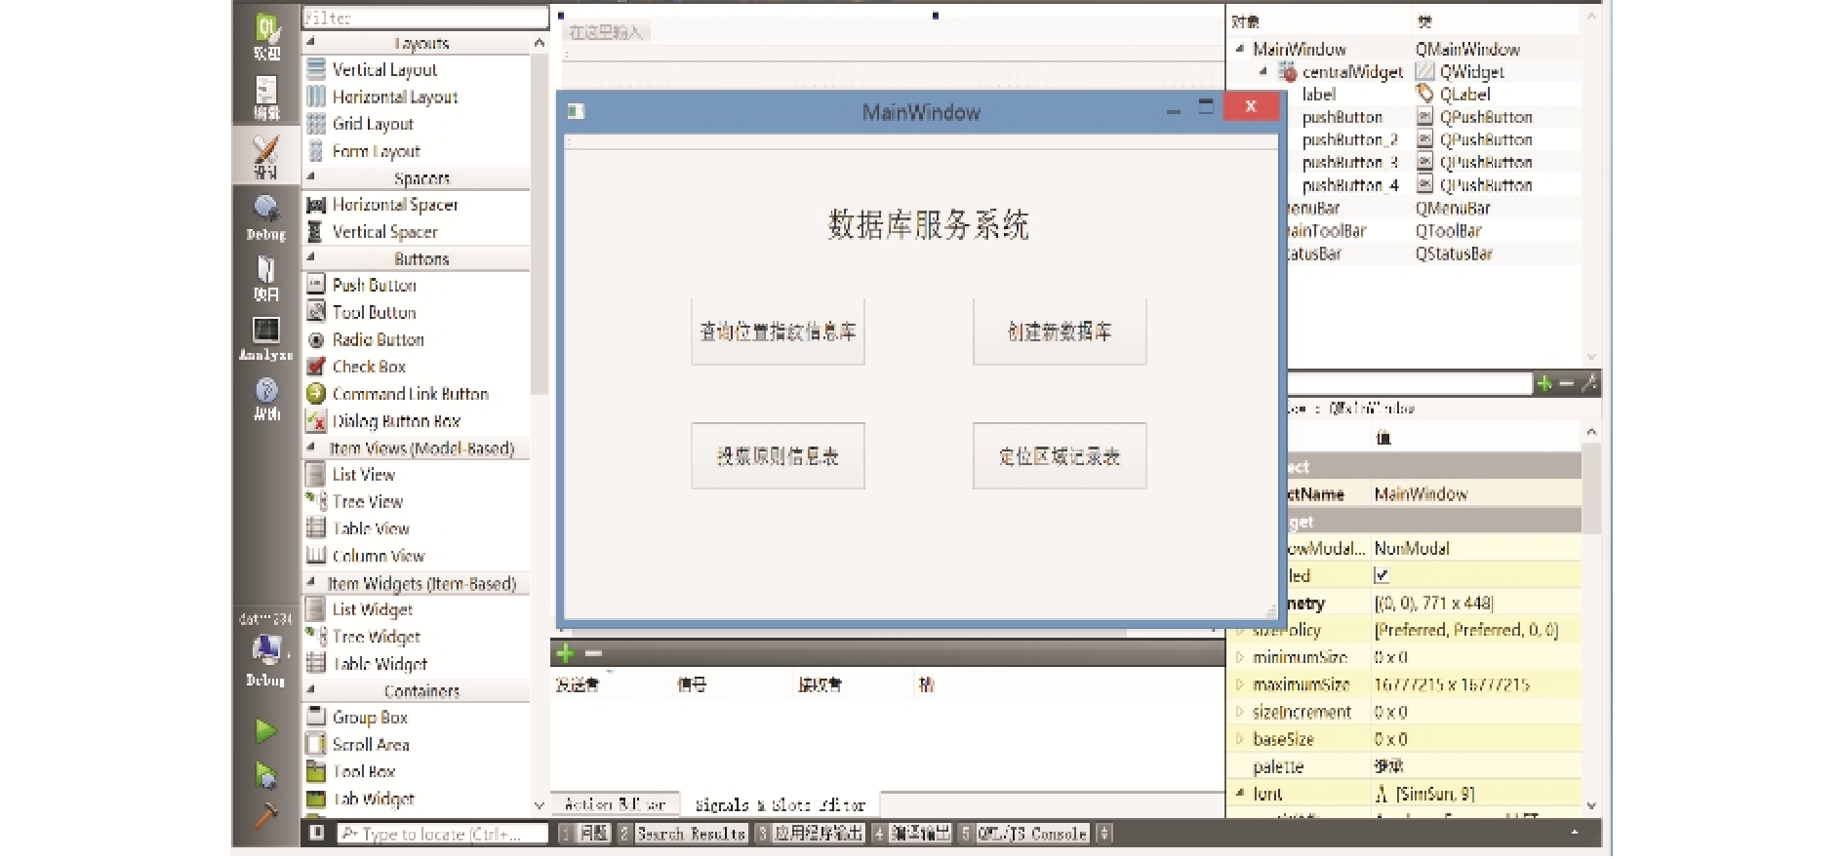
Task: Click the 创建新数据库 button on the form
Action: (x=1060, y=332)
